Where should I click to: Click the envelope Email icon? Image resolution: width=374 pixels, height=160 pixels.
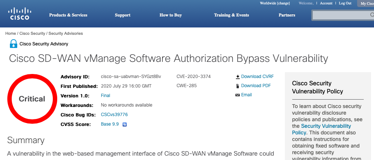[238, 95]
